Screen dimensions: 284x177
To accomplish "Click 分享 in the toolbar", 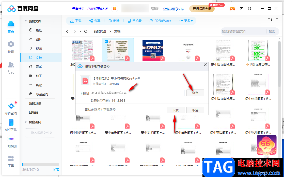I will 95,21.
